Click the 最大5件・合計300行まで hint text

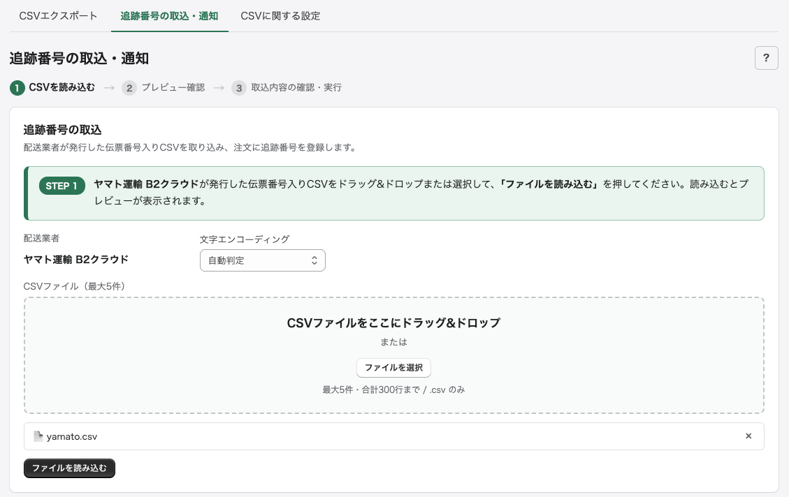click(x=393, y=390)
